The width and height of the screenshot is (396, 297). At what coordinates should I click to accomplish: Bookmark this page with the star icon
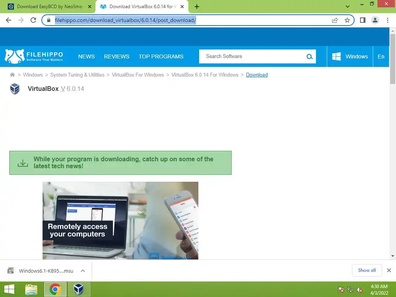point(347,20)
